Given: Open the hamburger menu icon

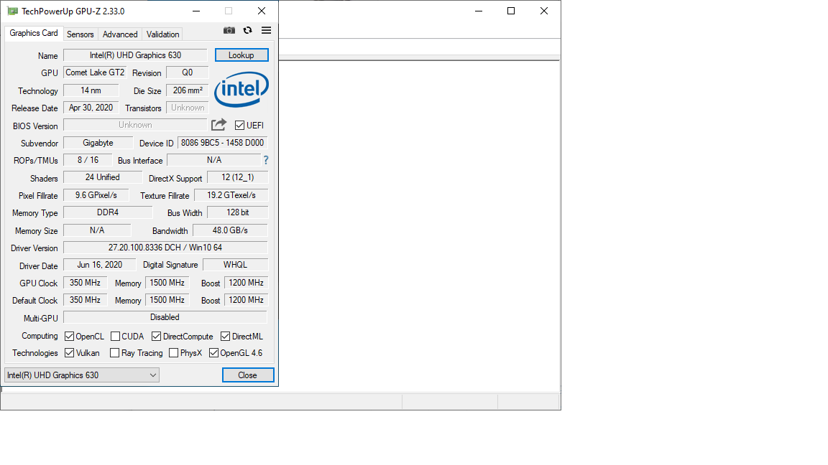Looking at the screenshot, I should [x=266, y=31].
